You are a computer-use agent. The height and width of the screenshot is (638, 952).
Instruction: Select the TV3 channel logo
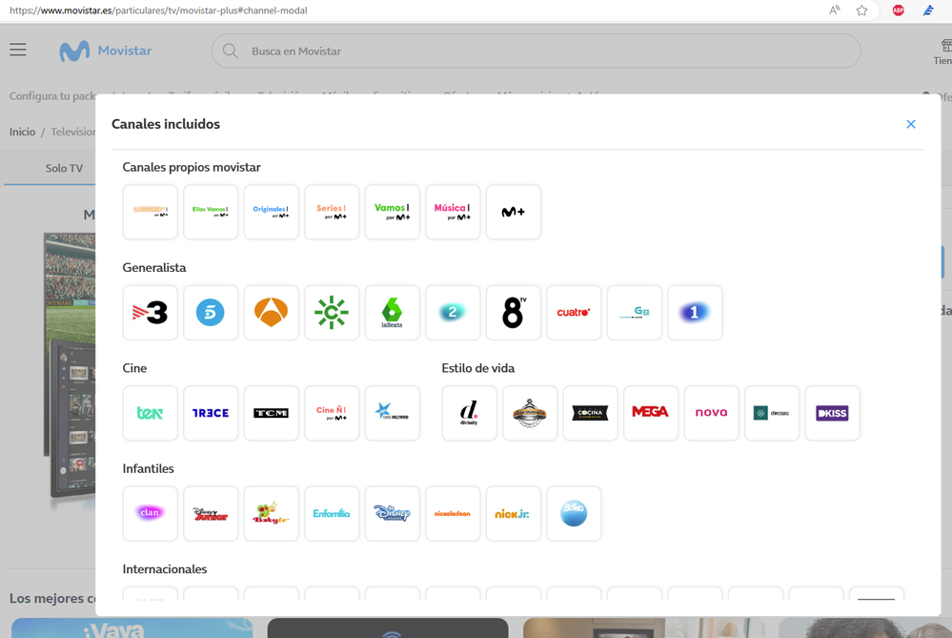click(x=151, y=313)
